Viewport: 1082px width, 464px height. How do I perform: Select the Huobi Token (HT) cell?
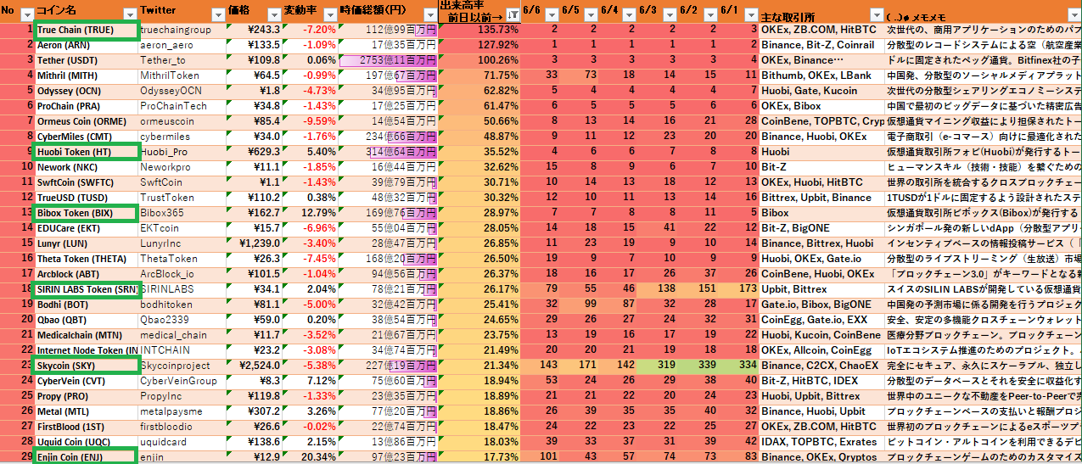tap(86, 152)
